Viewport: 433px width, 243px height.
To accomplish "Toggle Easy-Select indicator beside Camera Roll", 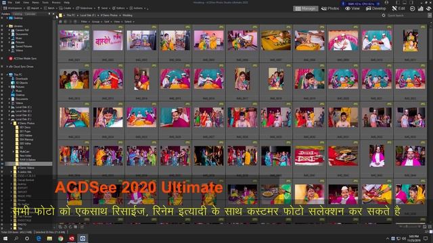I will click(x=2, y=30).
